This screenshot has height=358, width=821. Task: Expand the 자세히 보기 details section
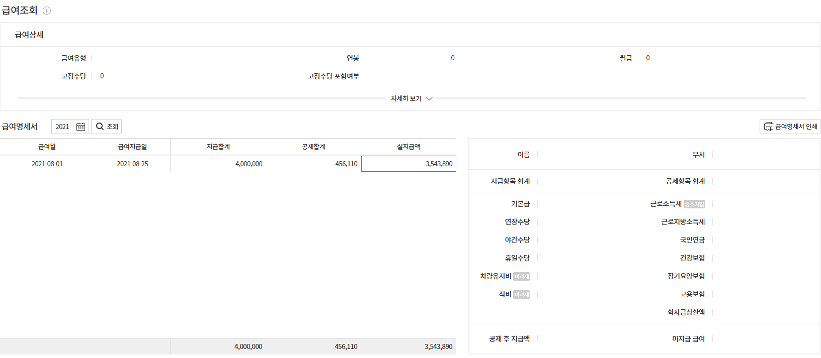click(411, 98)
